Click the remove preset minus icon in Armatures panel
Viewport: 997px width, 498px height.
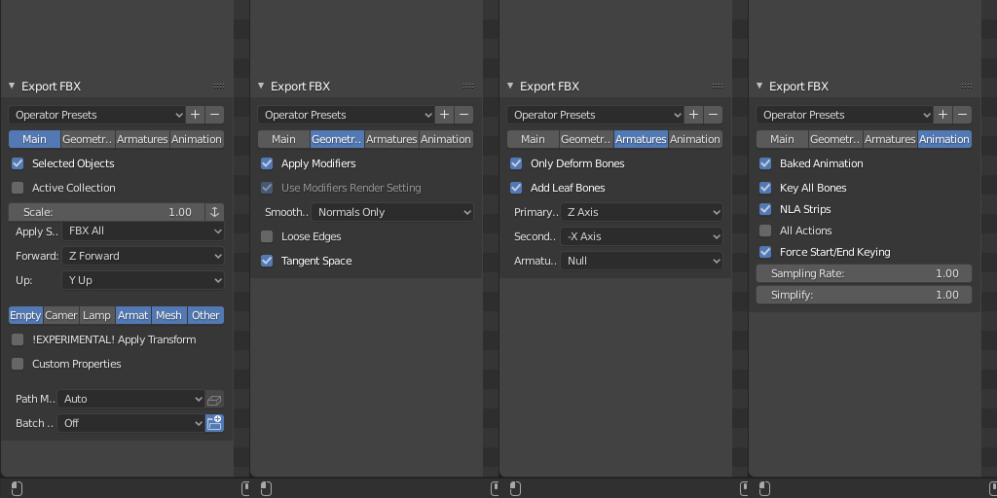coord(714,115)
